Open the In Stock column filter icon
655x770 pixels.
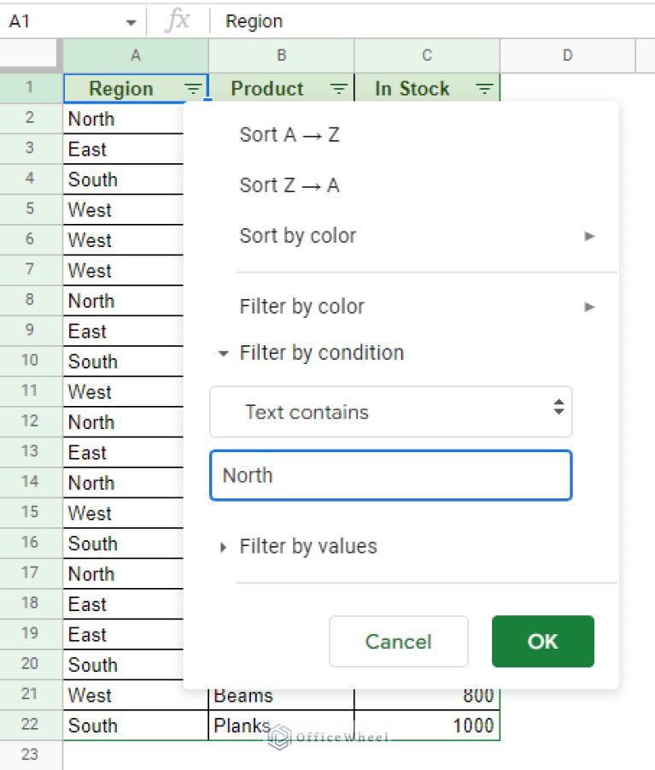pos(485,87)
